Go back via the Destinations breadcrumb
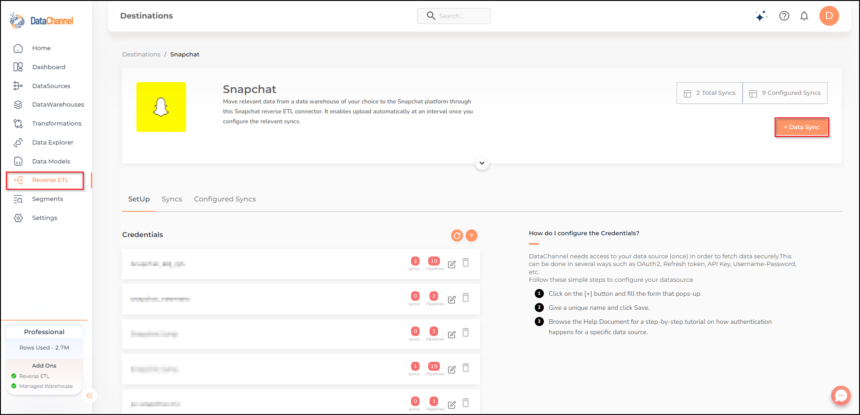 tap(141, 54)
